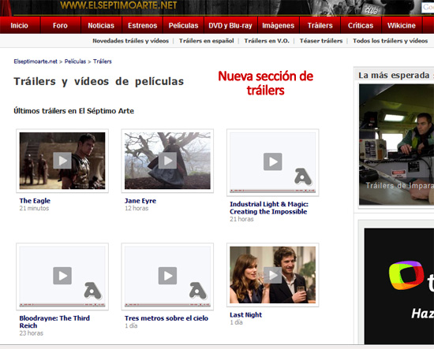The width and height of the screenshot is (434, 349).
Task: Click the La más esperada featured image
Action: tap(396, 144)
